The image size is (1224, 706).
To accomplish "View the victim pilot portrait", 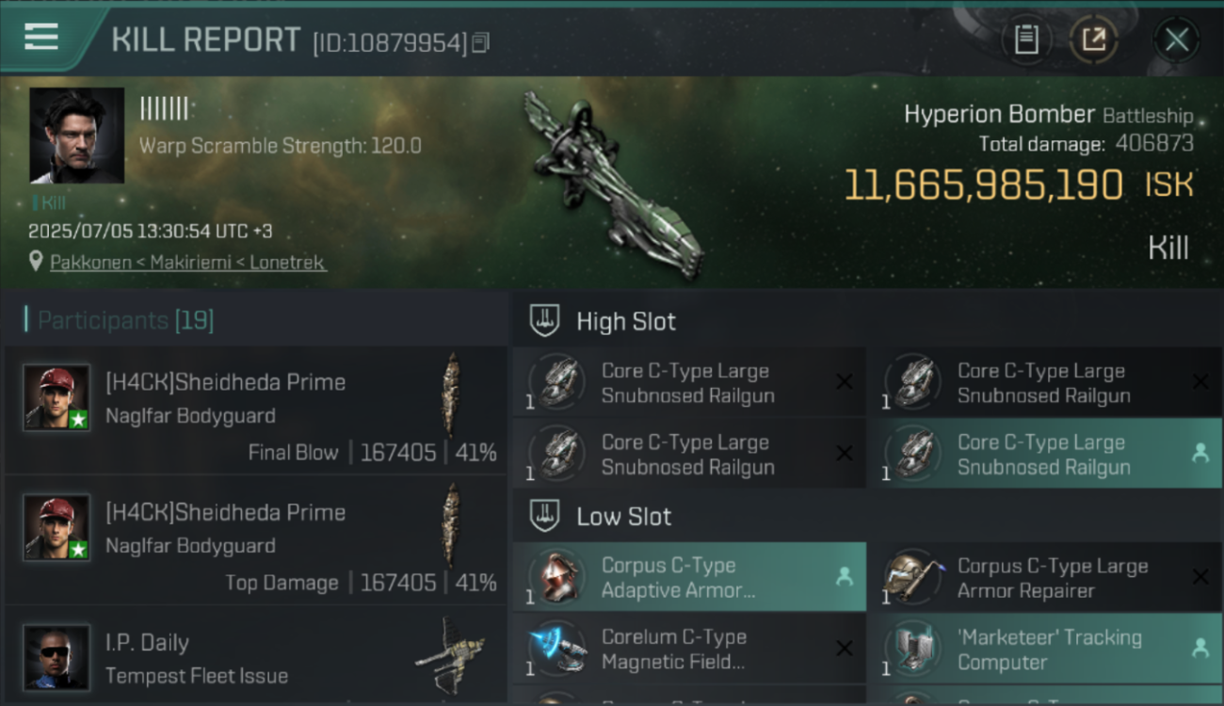I will pyautogui.click(x=77, y=136).
